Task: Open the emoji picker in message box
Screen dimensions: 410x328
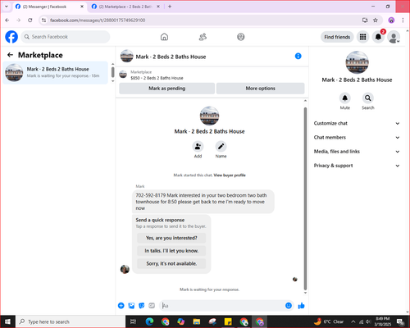Action: pos(289,306)
